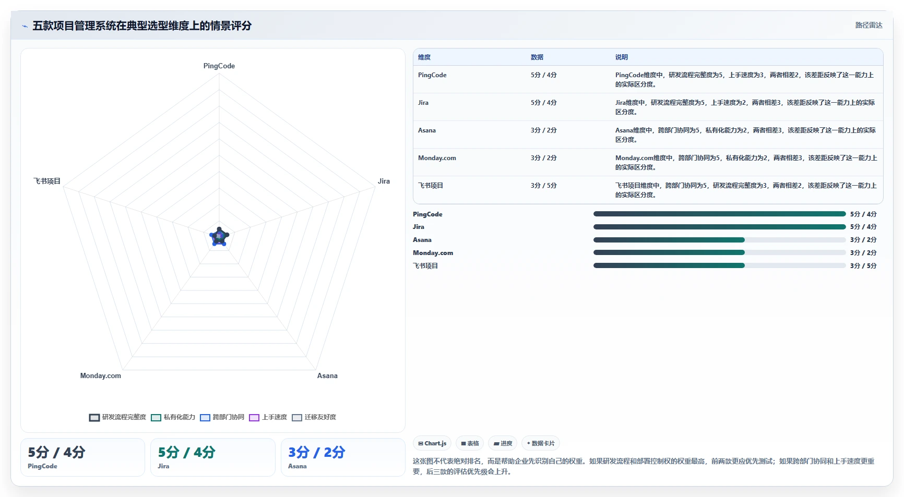The height and width of the screenshot is (497, 904).
Task: Click the Jira 5分 / 4分 data card
Action: coord(213,457)
